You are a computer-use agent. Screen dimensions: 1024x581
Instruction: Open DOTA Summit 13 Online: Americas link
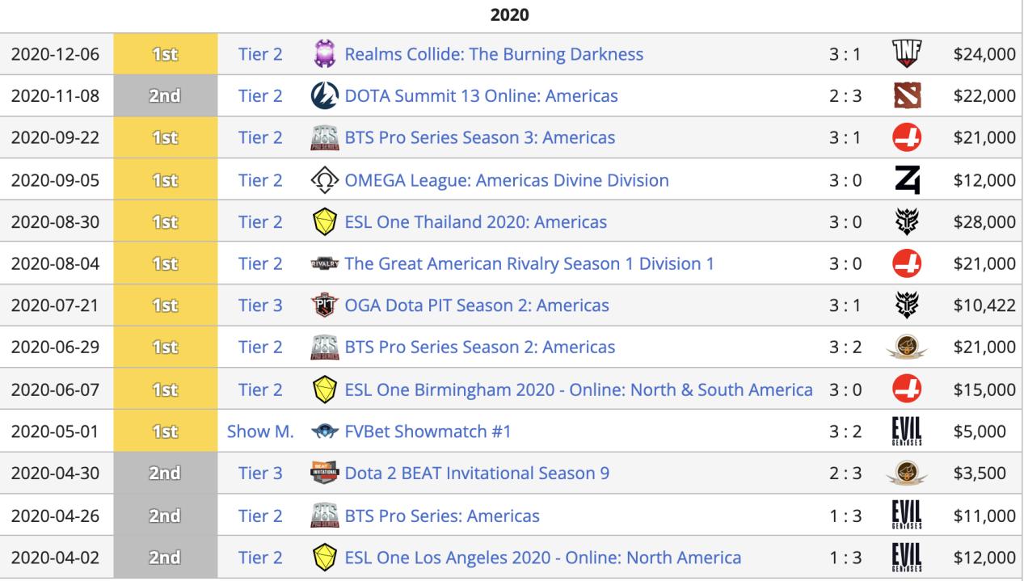tap(481, 96)
